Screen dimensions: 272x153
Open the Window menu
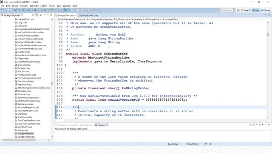pos(67,6)
